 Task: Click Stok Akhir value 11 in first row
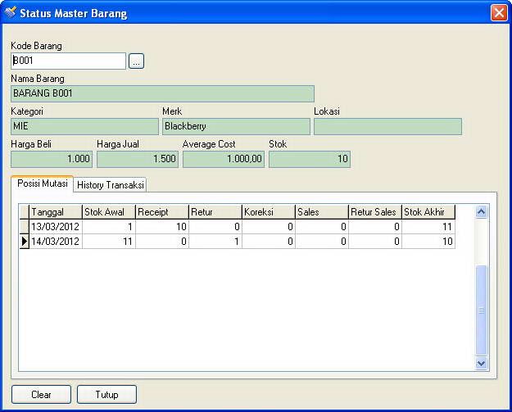pyautogui.click(x=428, y=227)
